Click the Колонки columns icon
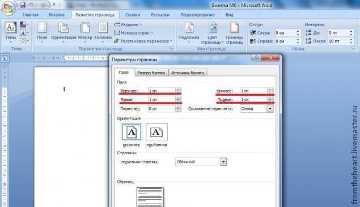 [103, 28]
